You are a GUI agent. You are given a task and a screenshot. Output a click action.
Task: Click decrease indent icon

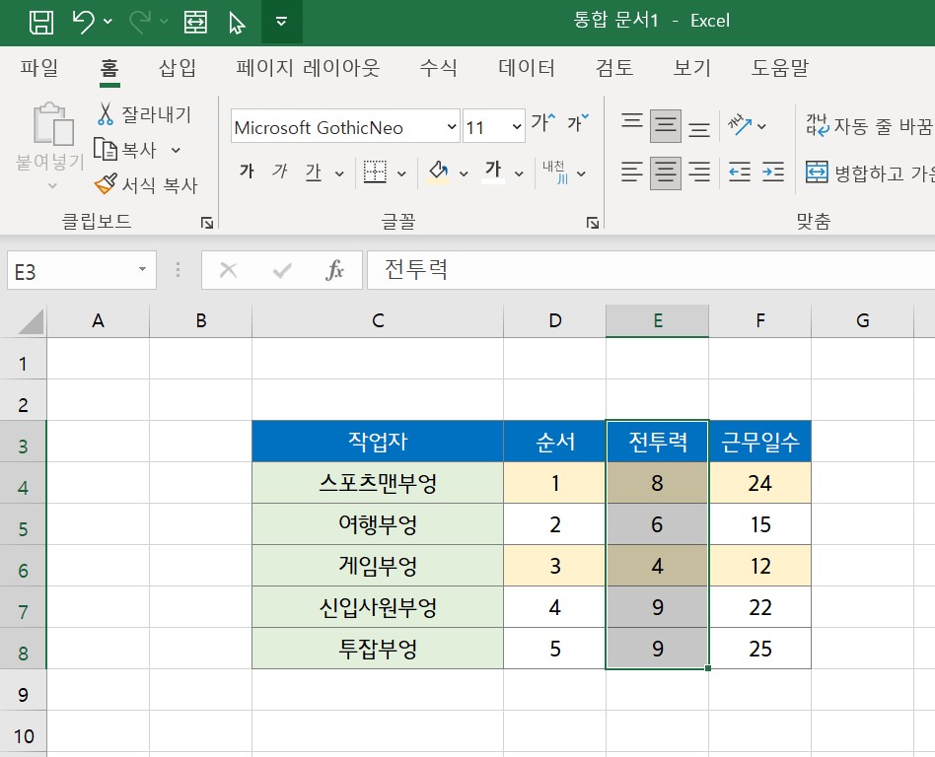click(740, 172)
